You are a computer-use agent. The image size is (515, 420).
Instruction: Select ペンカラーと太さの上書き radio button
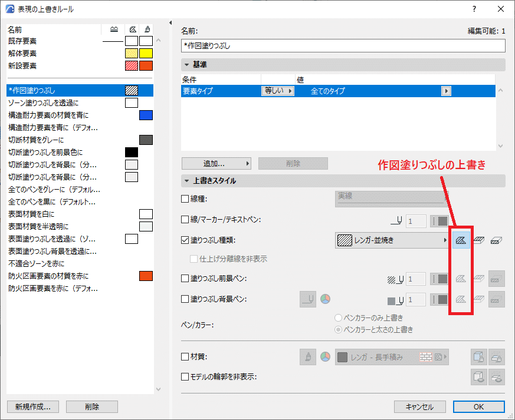338,329
